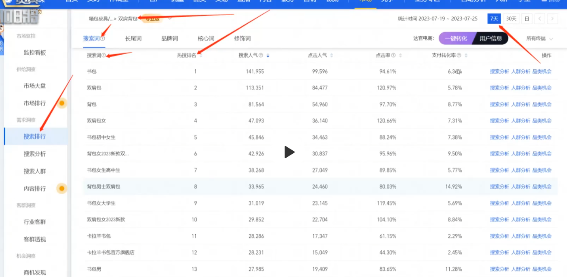Select the 日 time range
Screen dimensions: 567x277
coord(526,19)
